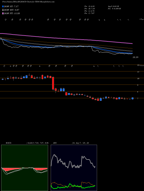The image size is (144, 191).
Task: Click the 'Pre H: 7.13' value
Action: 90,9
